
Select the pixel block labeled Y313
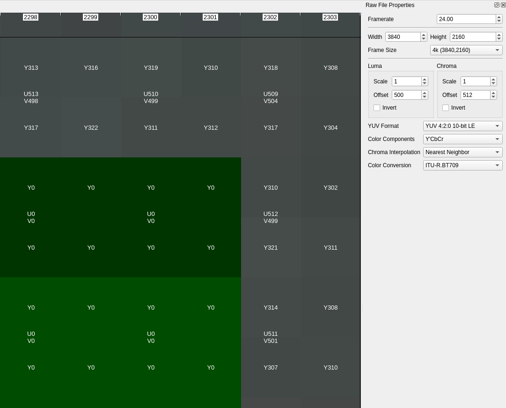(31, 67)
